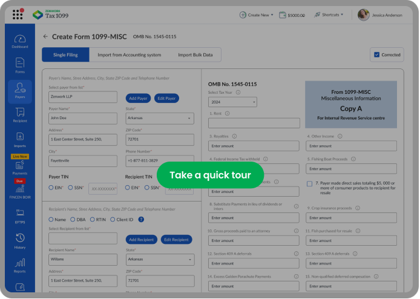Viewport: 420px width, 299px height.
Task: Select the DBA radio button
Action: click(73, 219)
